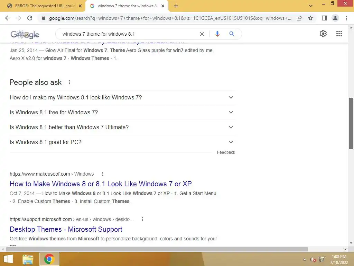Start voice search with microphone
The width and height of the screenshot is (354, 266).
217,34
